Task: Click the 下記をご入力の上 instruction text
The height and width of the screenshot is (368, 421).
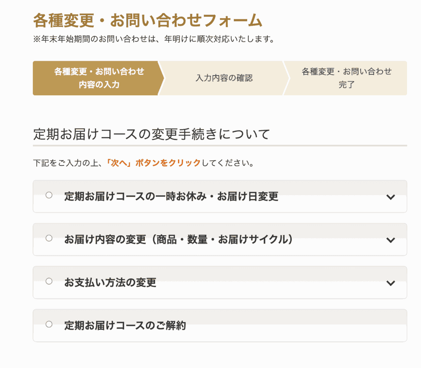Action: [x=67, y=163]
